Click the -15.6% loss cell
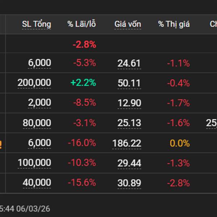The height and width of the screenshot is (217, 217). [x=82, y=183]
